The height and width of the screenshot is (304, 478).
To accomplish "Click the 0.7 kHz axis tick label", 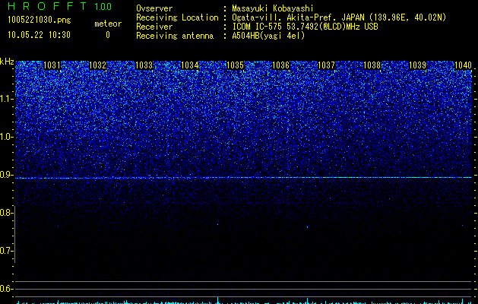I will click(6, 251).
